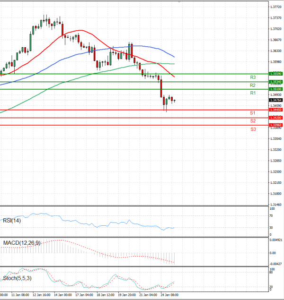Image resolution: width=284 pixels, height=300 pixels.
Task: Click the 1.36670 price axis value
Action: click(x=276, y=40)
